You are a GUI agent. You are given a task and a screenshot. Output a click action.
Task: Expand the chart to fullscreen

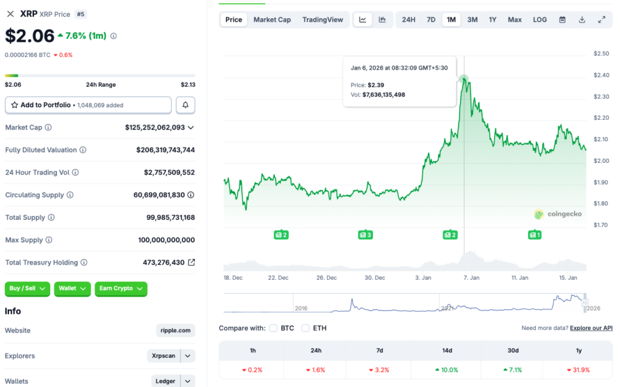coord(602,19)
